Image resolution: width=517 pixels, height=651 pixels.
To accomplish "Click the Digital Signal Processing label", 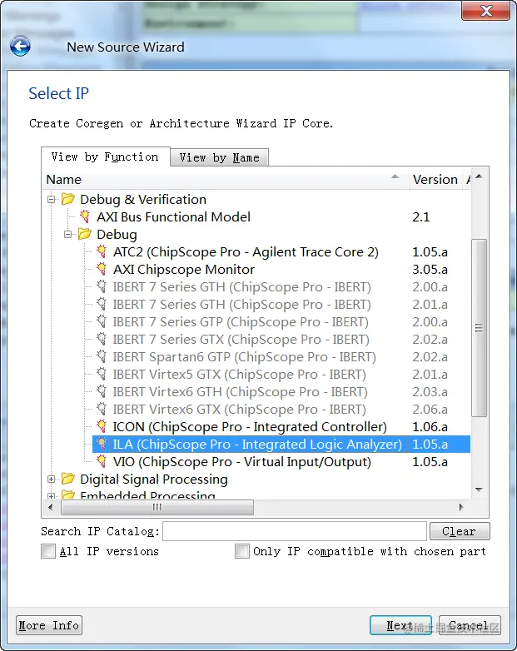I will click(x=154, y=480).
